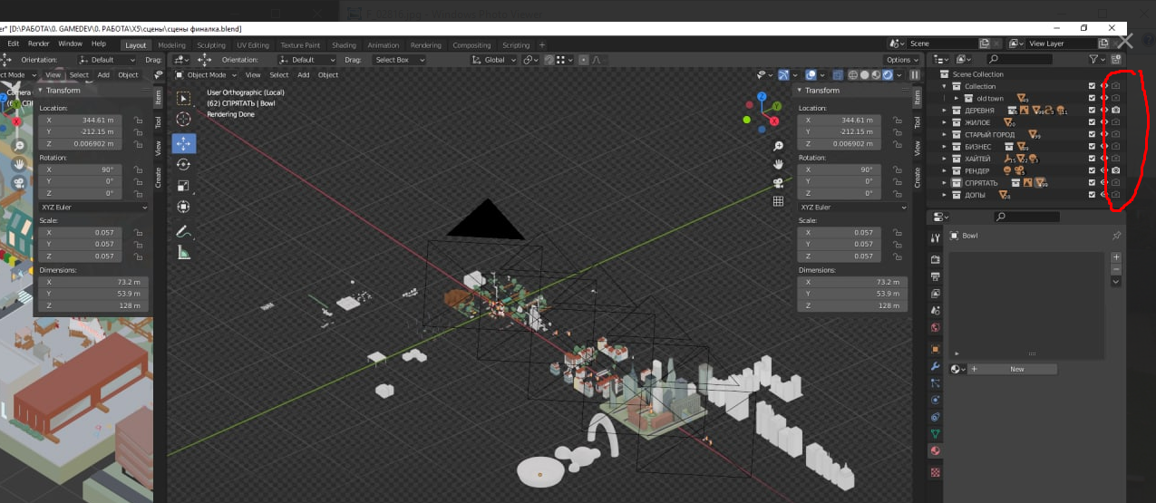Image resolution: width=1156 pixels, height=503 pixels.
Task: Expand the ХАЙТЕЙ collection
Action: (x=944, y=159)
